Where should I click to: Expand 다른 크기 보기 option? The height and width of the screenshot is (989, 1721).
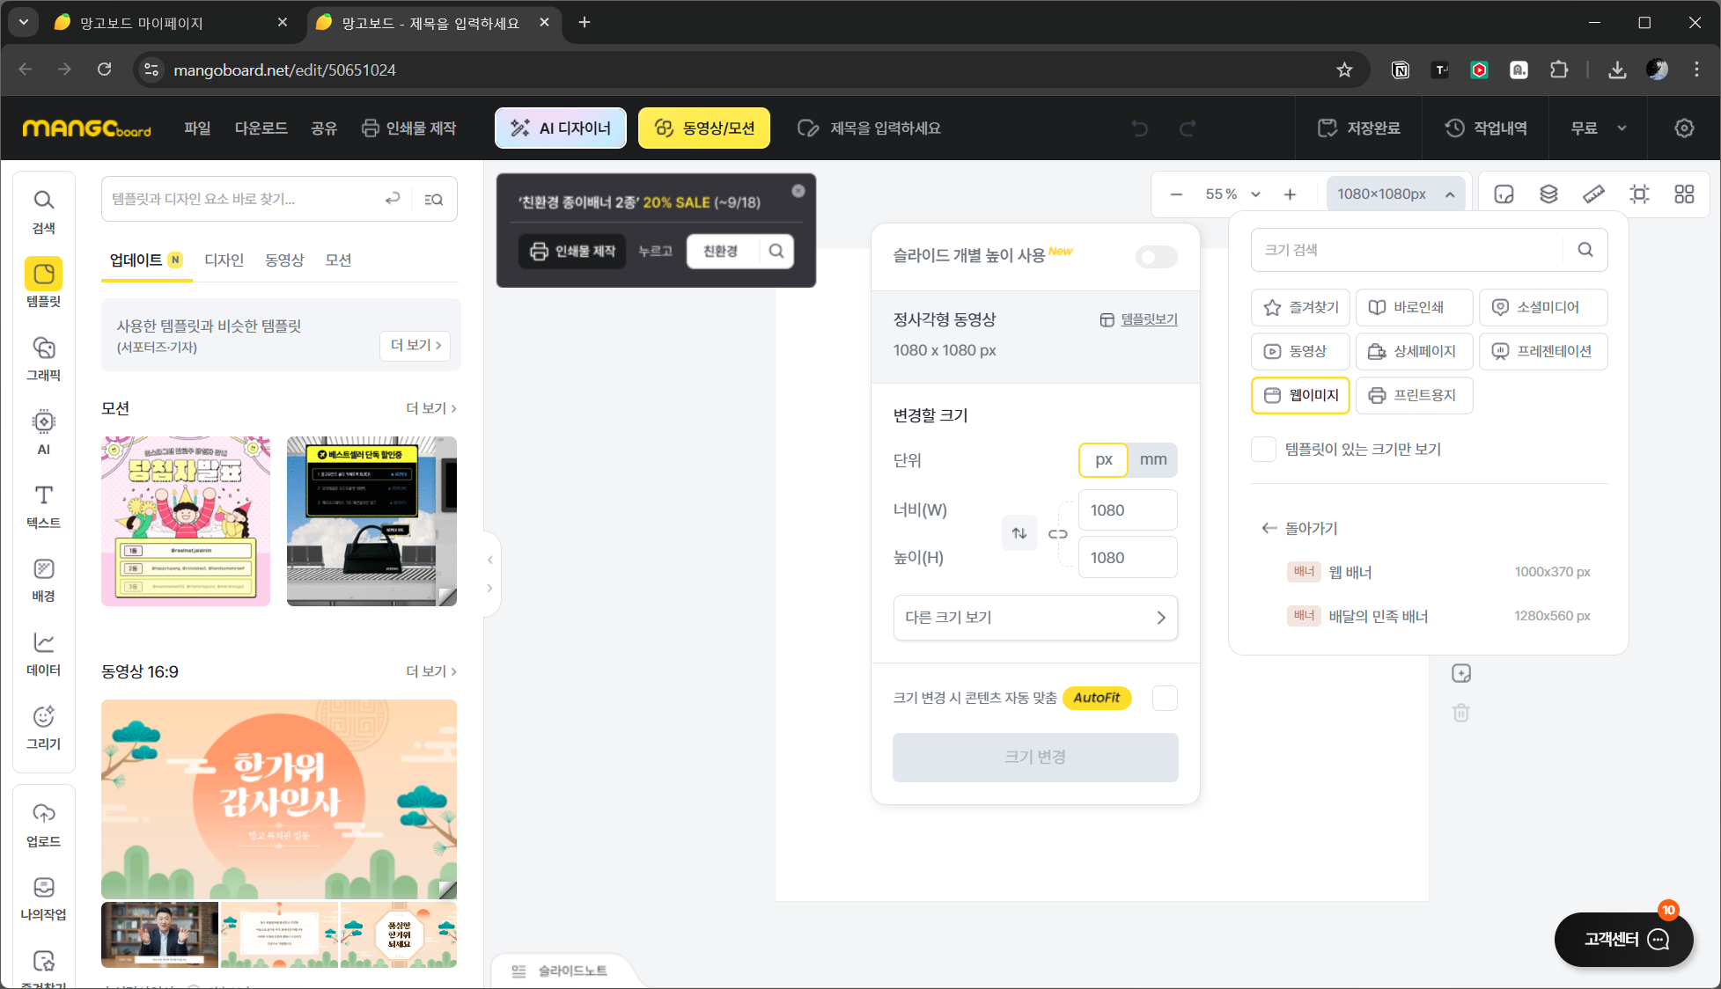[x=1035, y=618]
